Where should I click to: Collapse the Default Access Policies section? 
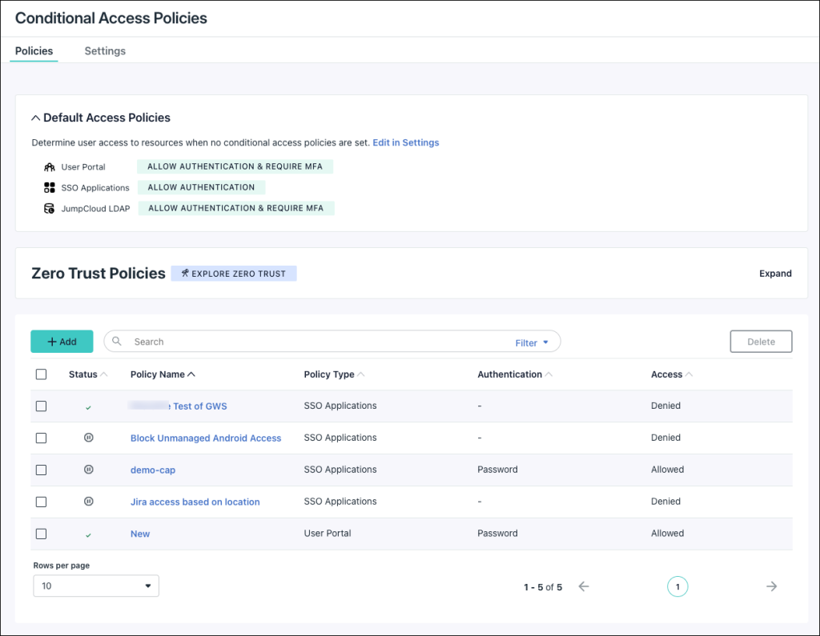pyautogui.click(x=35, y=118)
